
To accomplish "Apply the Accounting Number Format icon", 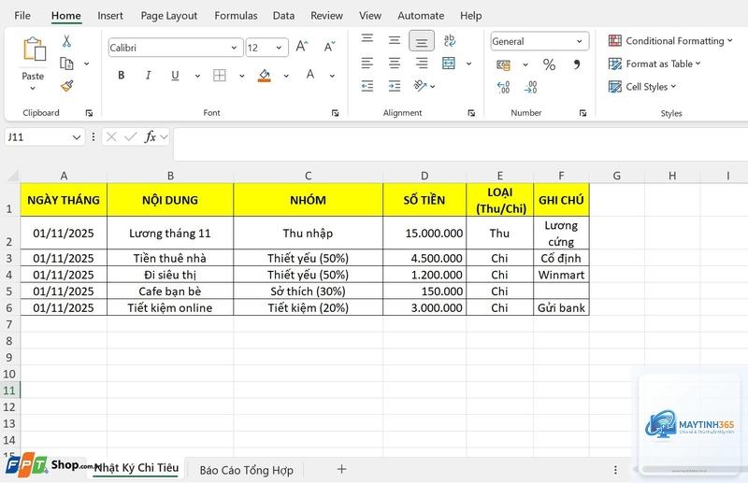I will 503,64.
